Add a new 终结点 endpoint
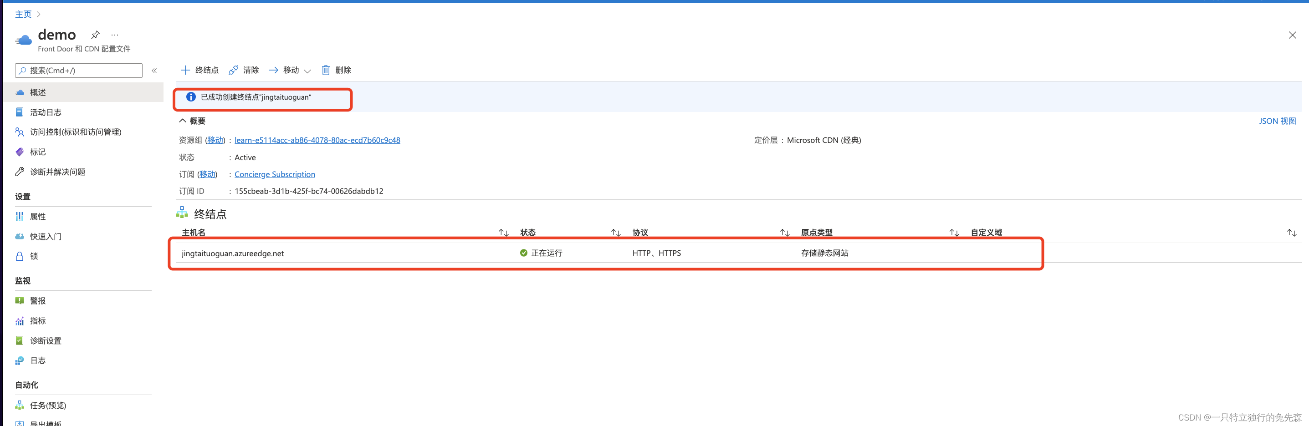This screenshot has height=426, width=1309. (x=199, y=70)
